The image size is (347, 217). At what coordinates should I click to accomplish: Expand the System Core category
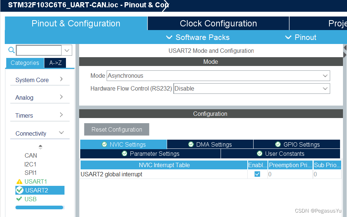coord(40,80)
